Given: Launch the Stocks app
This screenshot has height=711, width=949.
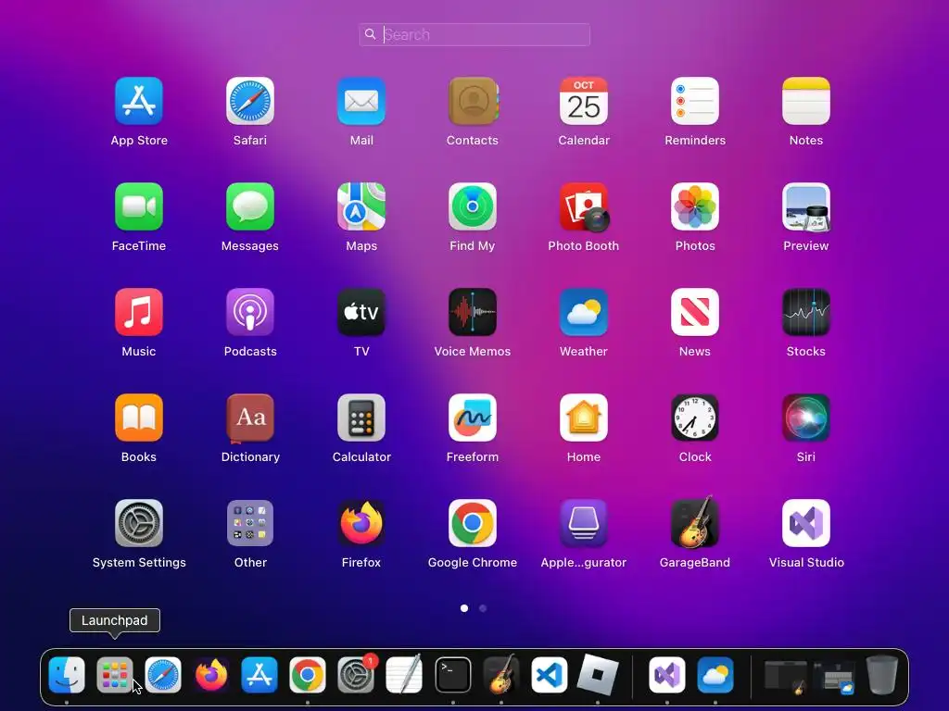Looking at the screenshot, I should click(806, 312).
